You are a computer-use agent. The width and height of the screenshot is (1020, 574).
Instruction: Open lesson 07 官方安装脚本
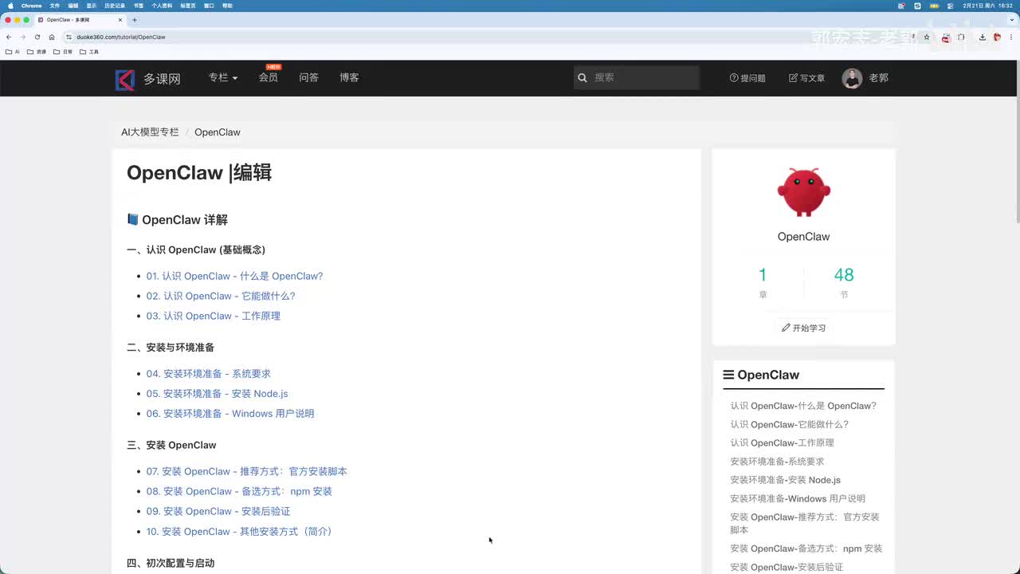point(246,471)
